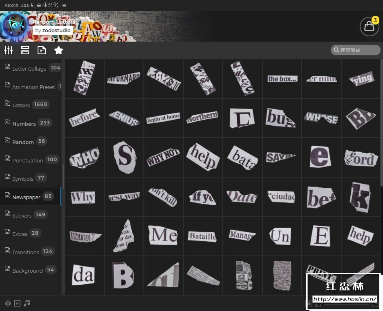The width and height of the screenshot is (383, 311).
Task: Click the target icon in bottom bar
Action: 8,303
